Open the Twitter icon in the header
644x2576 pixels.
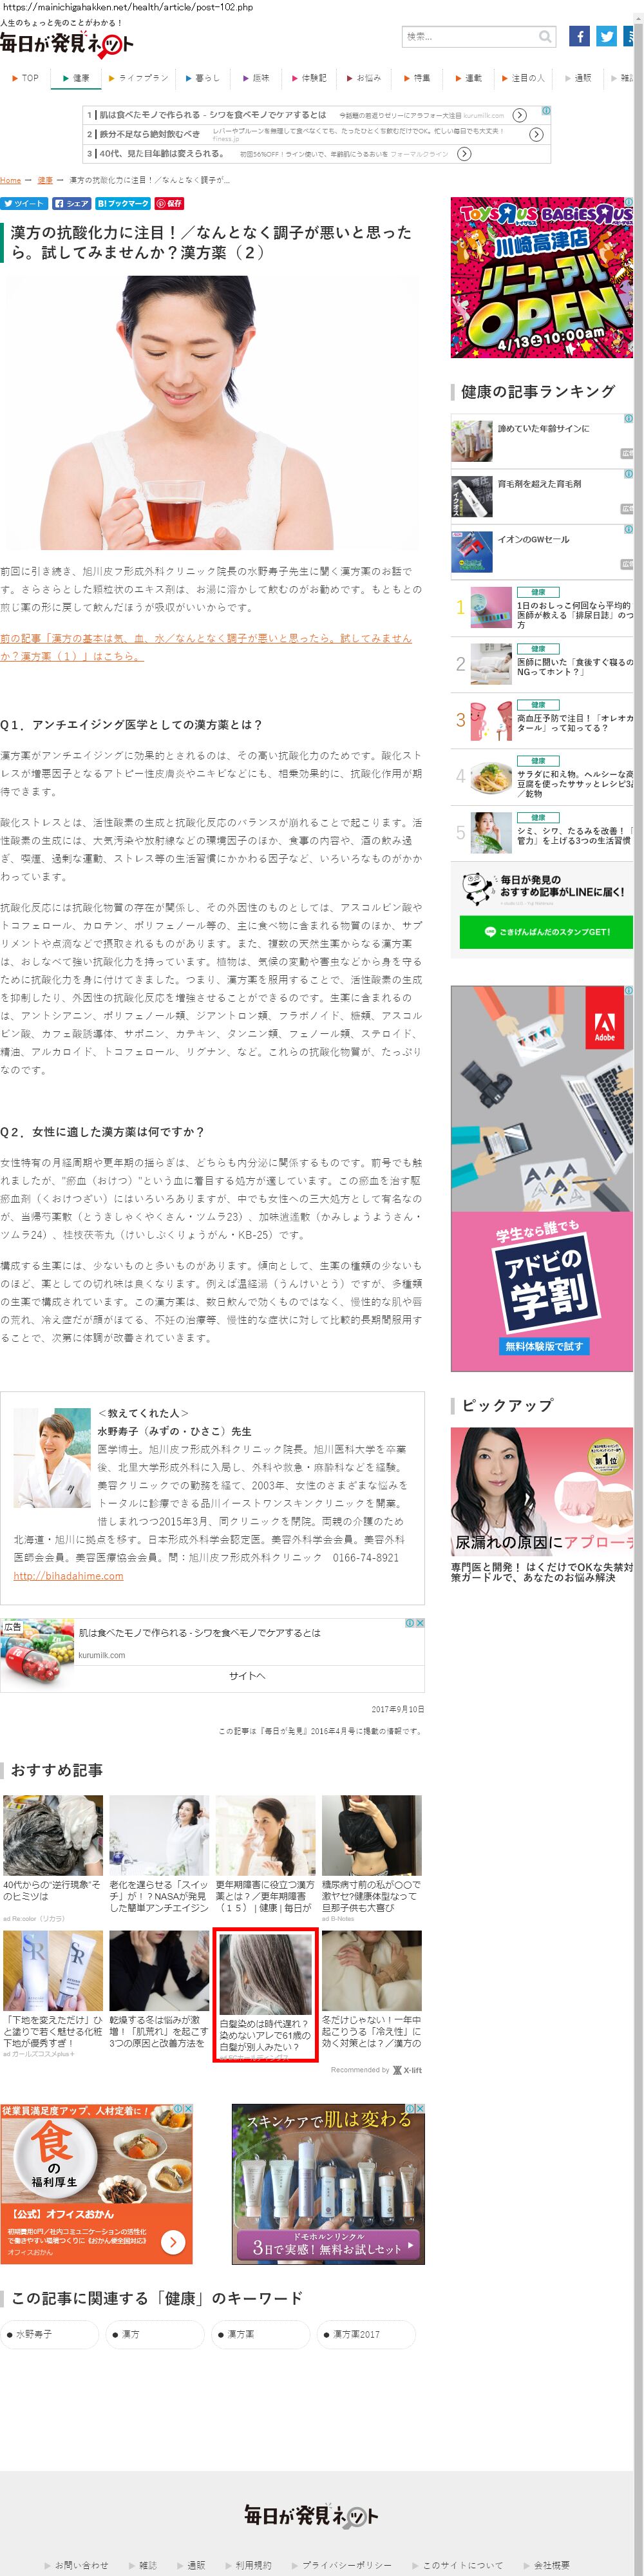click(x=606, y=36)
